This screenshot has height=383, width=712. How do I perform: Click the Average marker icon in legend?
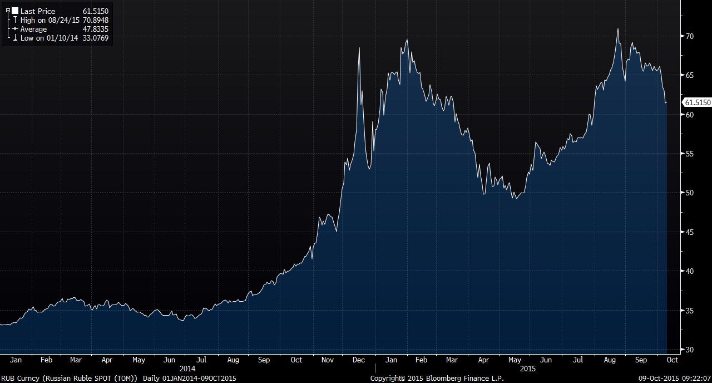pyautogui.click(x=15, y=29)
